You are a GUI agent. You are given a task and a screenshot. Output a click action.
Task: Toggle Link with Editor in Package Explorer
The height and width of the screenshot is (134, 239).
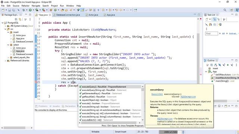pos(20,19)
